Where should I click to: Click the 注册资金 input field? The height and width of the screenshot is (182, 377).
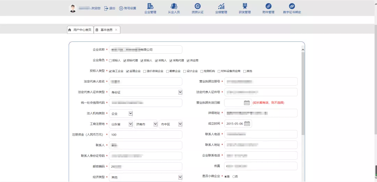click(146, 135)
